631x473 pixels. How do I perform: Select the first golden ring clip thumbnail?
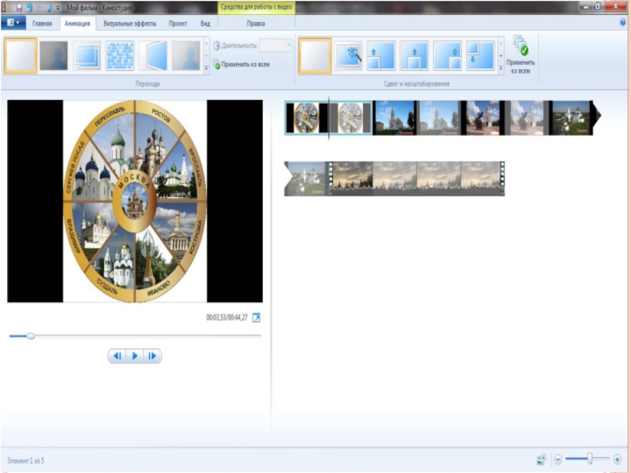coord(307,117)
